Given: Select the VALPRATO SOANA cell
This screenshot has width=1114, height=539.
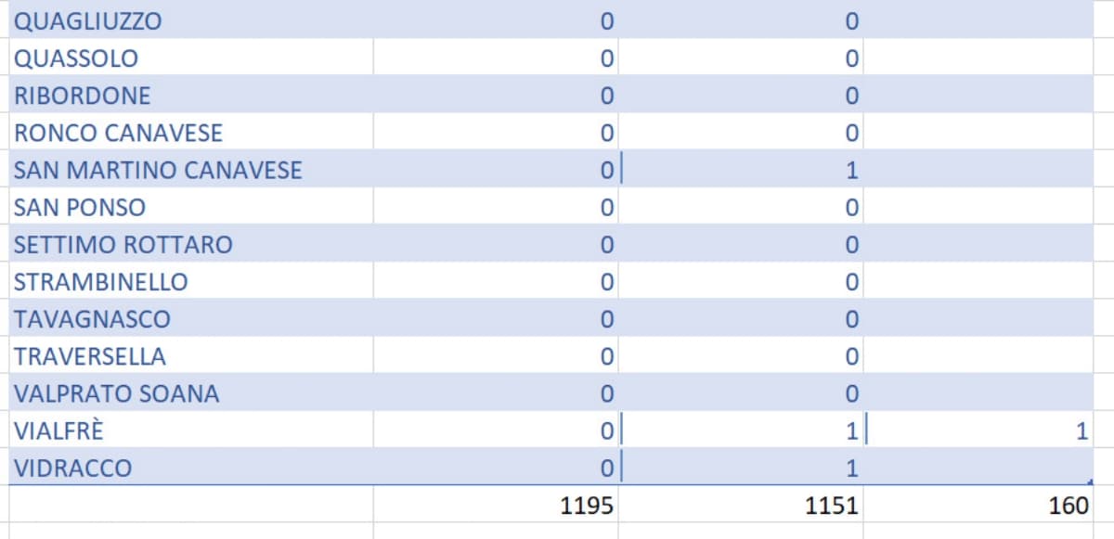Looking at the screenshot, I should click(x=190, y=393).
